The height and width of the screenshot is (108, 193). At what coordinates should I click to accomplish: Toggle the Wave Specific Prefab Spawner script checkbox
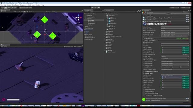pyautogui.click(x=146, y=22)
